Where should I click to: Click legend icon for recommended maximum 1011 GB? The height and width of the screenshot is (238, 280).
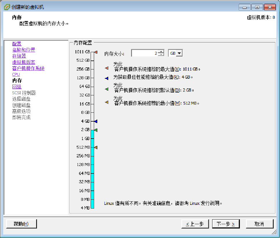click(x=107, y=68)
